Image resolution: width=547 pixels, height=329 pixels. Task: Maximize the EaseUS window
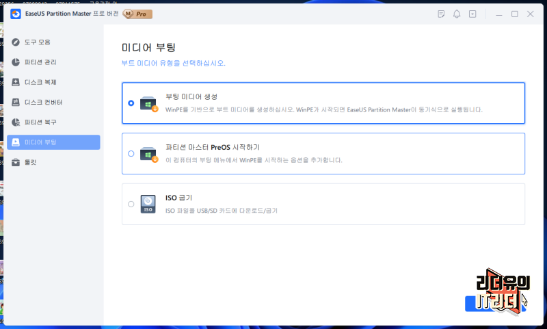[515, 14]
